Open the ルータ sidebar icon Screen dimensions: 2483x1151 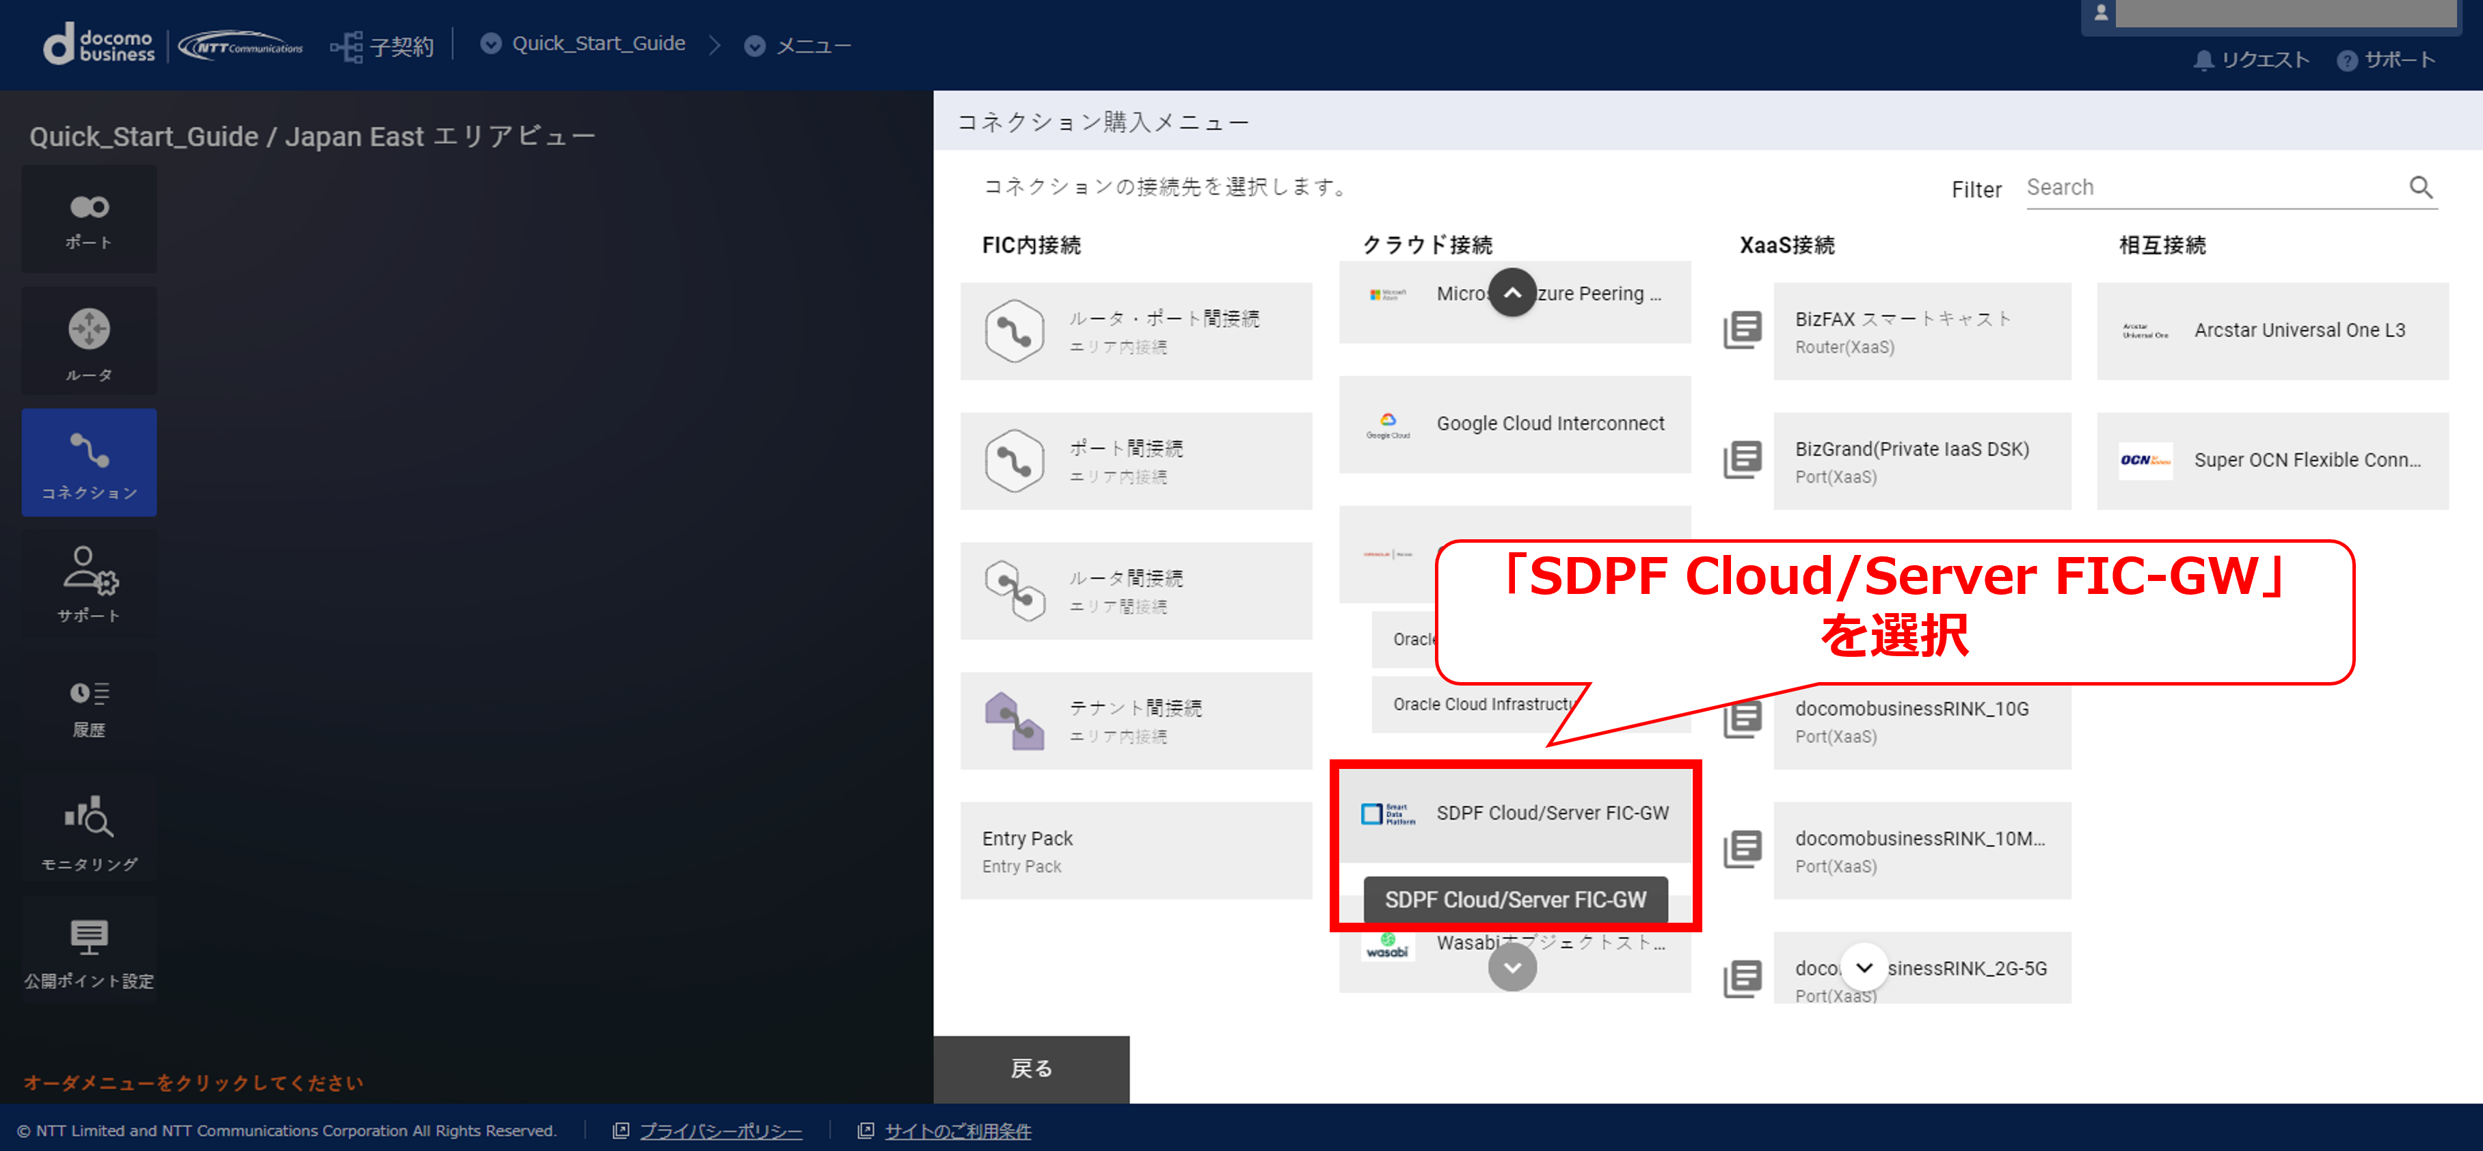(89, 340)
